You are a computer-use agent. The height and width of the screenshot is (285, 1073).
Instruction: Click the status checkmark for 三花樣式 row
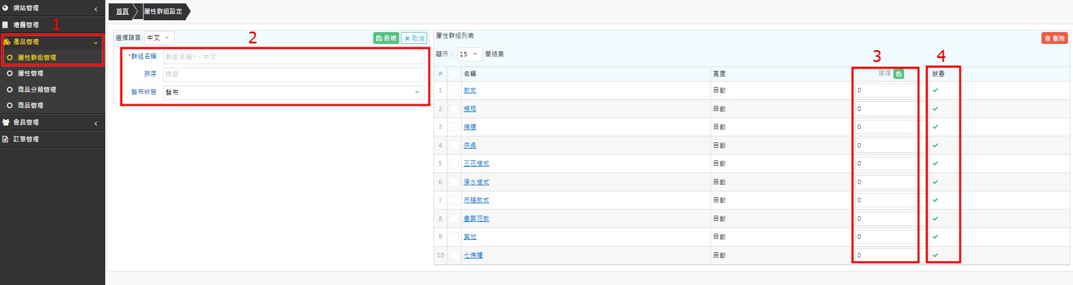[x=935, y=163]
